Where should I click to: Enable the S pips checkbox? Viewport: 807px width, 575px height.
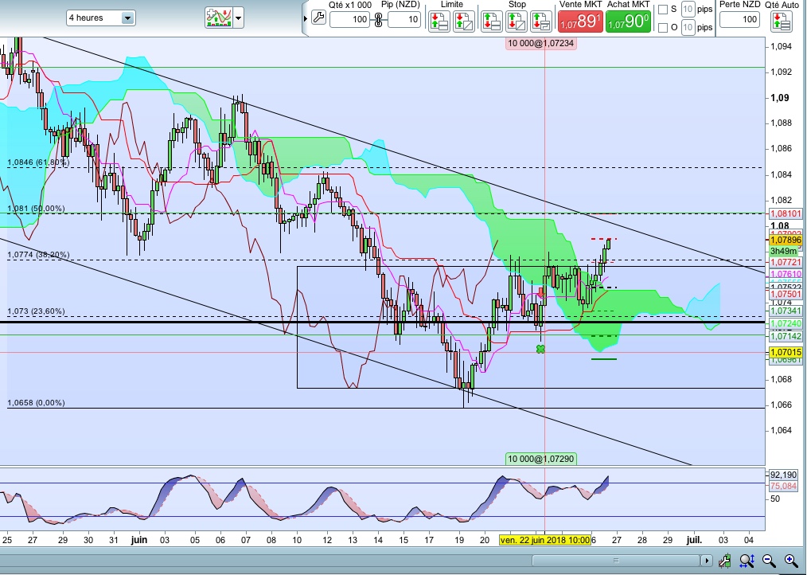coord(663,10)
